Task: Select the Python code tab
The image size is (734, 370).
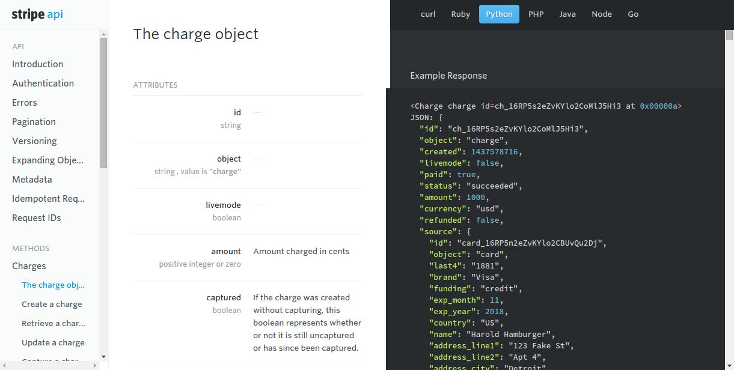Action: (x=499, y=14)
